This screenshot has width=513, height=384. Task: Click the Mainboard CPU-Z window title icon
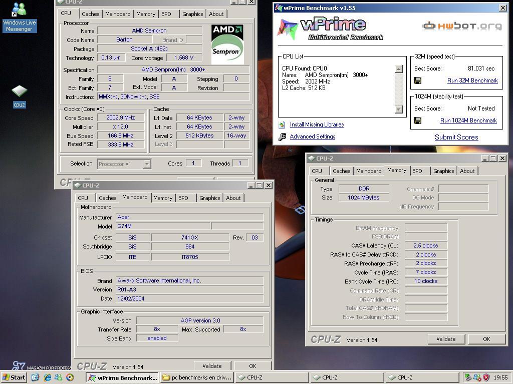coord(78,185)
